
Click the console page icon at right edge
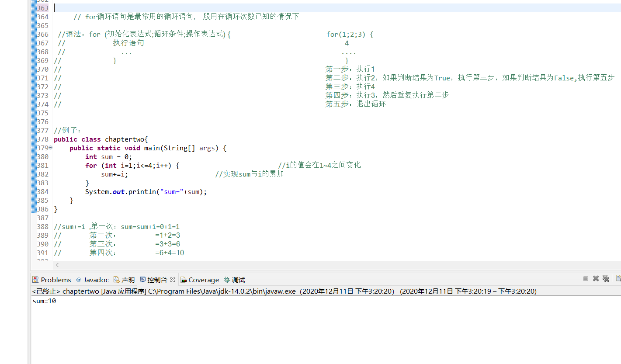click(x=618, y=278)
